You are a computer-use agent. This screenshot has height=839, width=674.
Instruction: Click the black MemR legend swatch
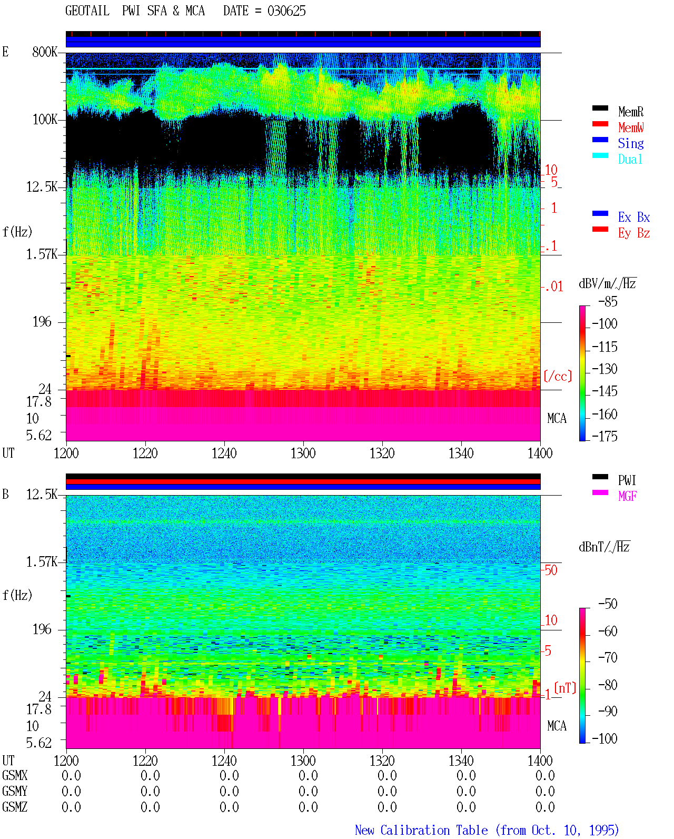coord(600,108)
